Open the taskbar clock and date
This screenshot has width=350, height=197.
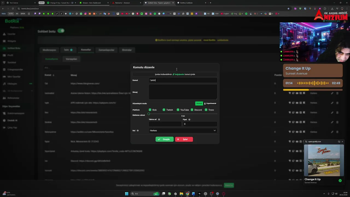tap(343, 194)
